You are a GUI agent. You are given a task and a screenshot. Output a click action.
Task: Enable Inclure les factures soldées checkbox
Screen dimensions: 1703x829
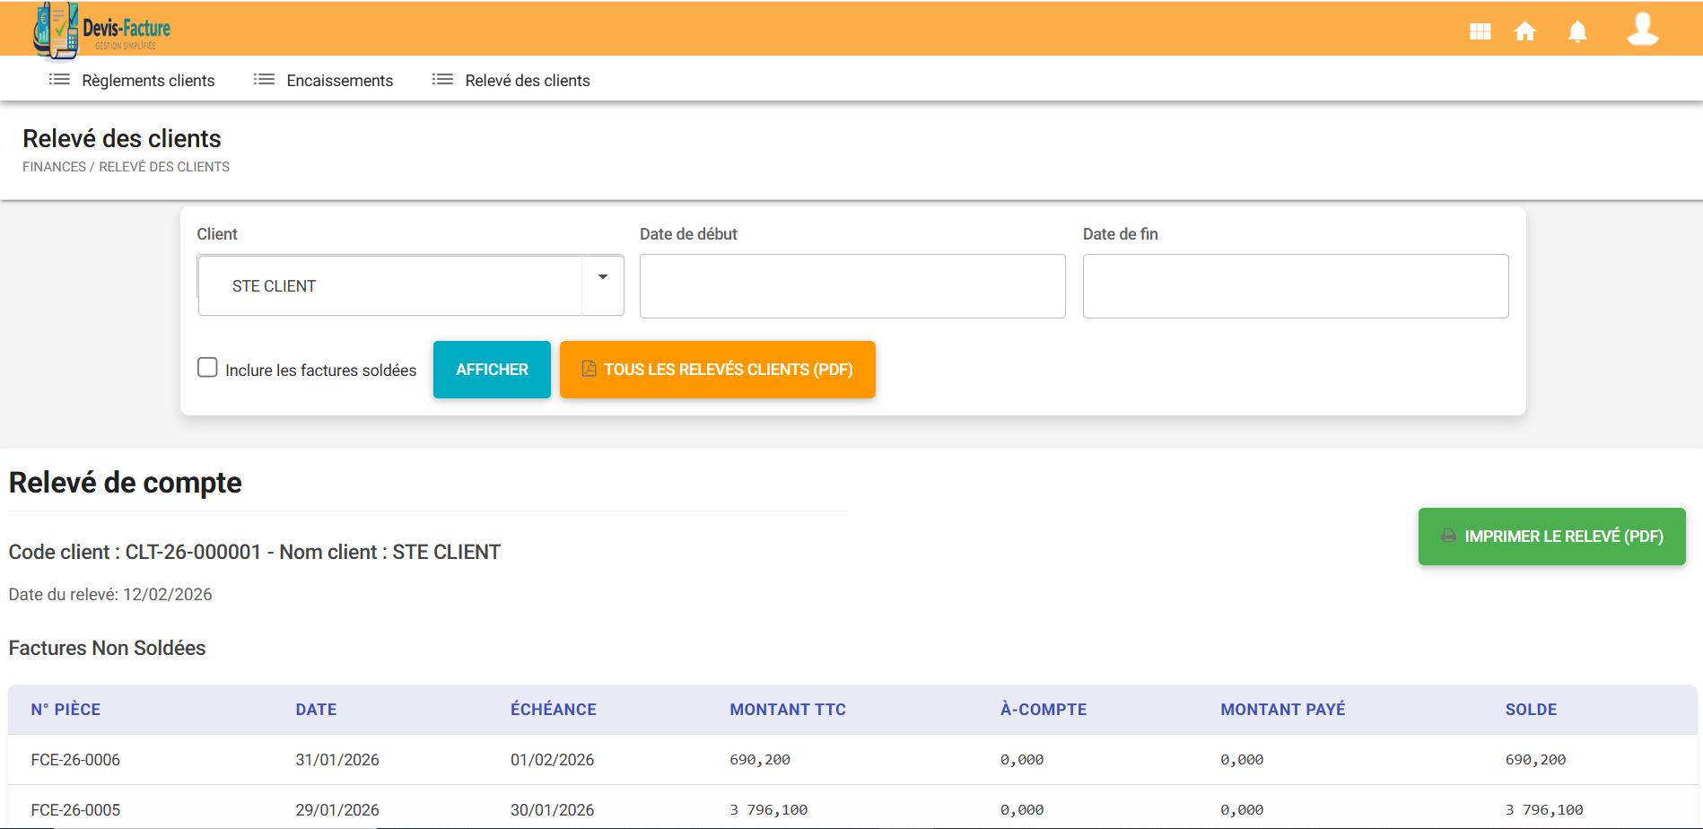pos(207,368)
